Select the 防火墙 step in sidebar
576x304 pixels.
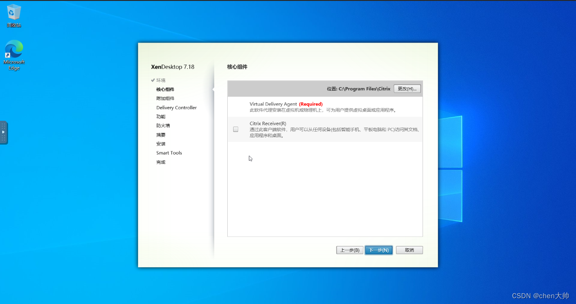[x=163, y=126]
